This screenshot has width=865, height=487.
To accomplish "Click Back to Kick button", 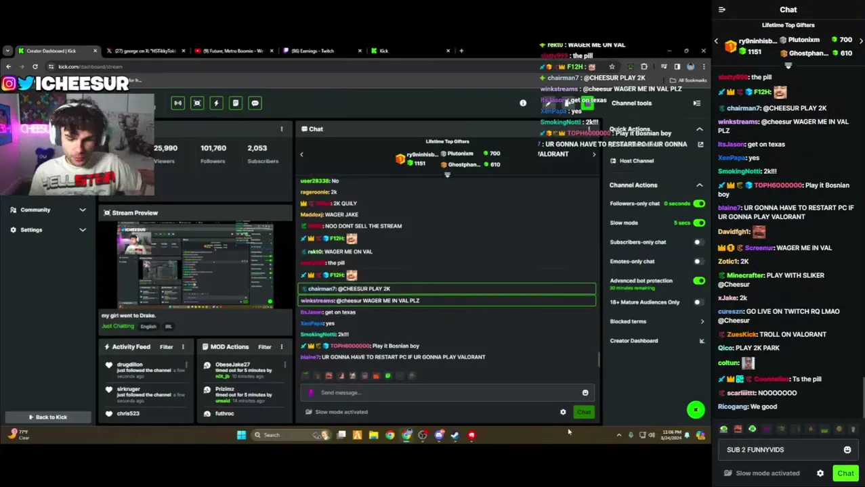I will 47,417.
